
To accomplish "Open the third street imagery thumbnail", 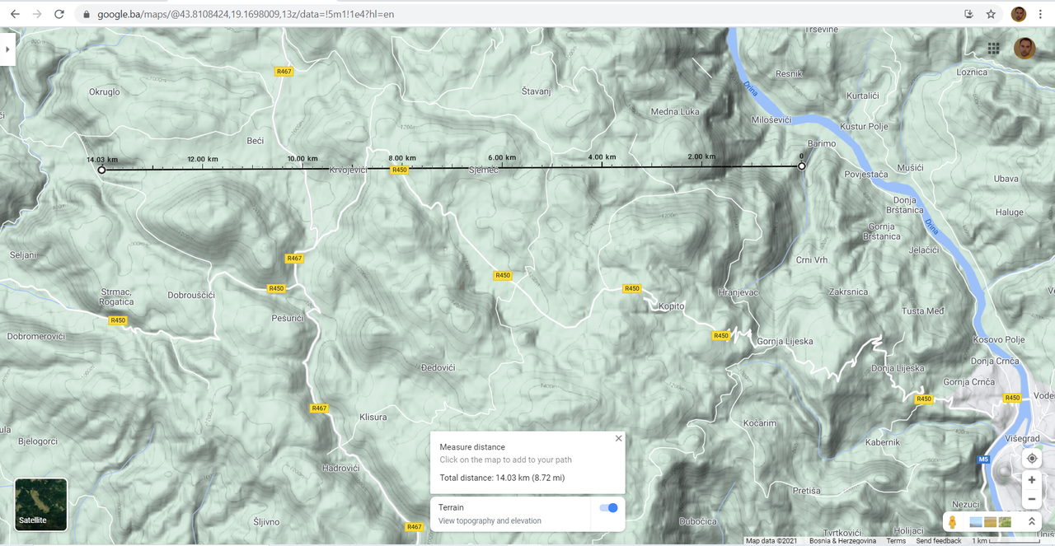I will point(1005,522).
